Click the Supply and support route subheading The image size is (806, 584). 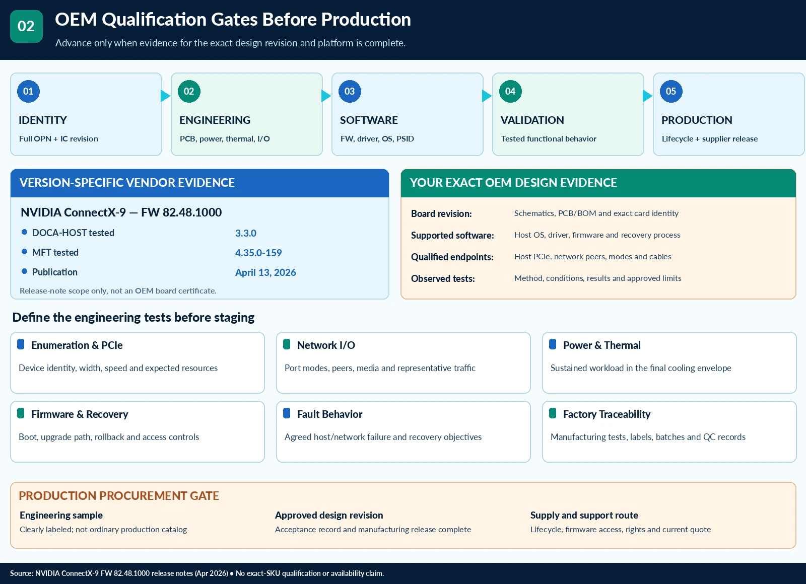(x=584, y=515)
